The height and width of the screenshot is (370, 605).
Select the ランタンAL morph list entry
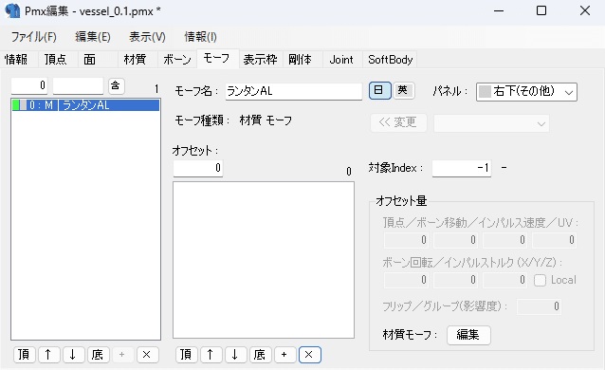(85, 105)
